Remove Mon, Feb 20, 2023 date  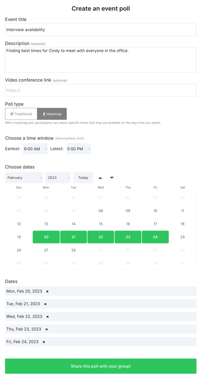point(47,292)
